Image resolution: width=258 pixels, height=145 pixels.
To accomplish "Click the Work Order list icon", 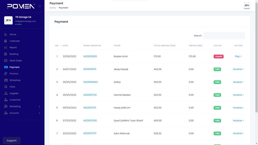I will click(6, 60).
